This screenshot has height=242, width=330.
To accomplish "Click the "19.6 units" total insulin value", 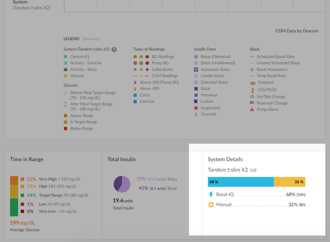I will click(x=123, y=201).
